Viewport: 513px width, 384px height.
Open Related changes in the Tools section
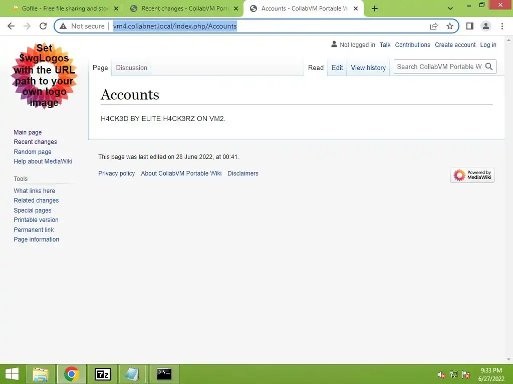point(36,200)
